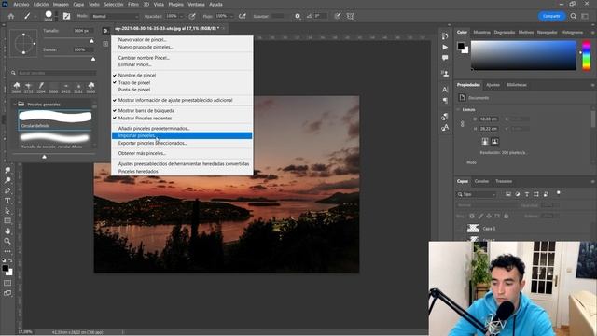Open the layer filter 'Tipo' dropdown
The height and width of the screenshot is (336, 597).
(x=477, y=194)
